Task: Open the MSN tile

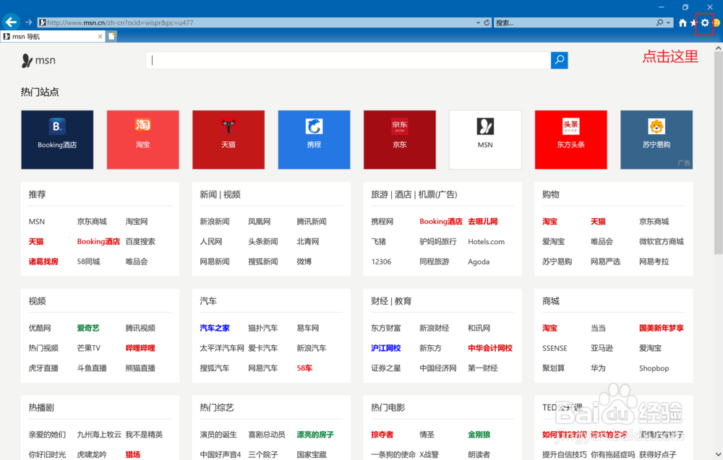Action: 486,139
